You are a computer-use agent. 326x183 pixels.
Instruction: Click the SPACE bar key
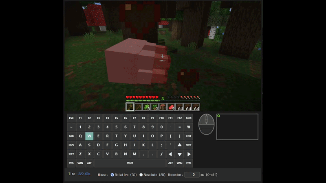click(x=130, y=163)
